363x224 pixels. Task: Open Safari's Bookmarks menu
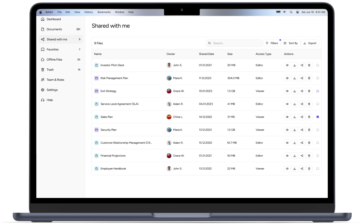[x=104, y=12]
